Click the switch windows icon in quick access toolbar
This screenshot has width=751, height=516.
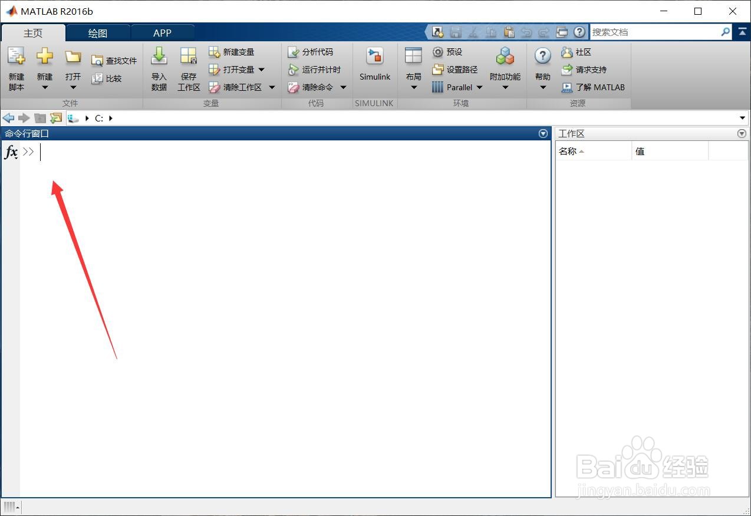pos(562,32)
